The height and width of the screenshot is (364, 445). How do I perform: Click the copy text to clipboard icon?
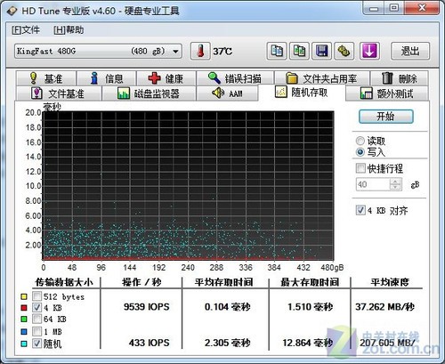point(277,51)
